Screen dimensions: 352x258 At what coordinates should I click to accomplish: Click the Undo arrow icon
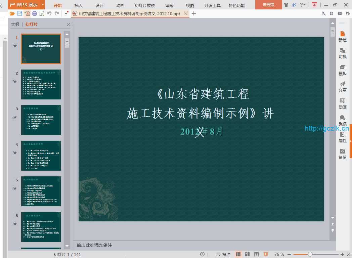tap(49, 13)
